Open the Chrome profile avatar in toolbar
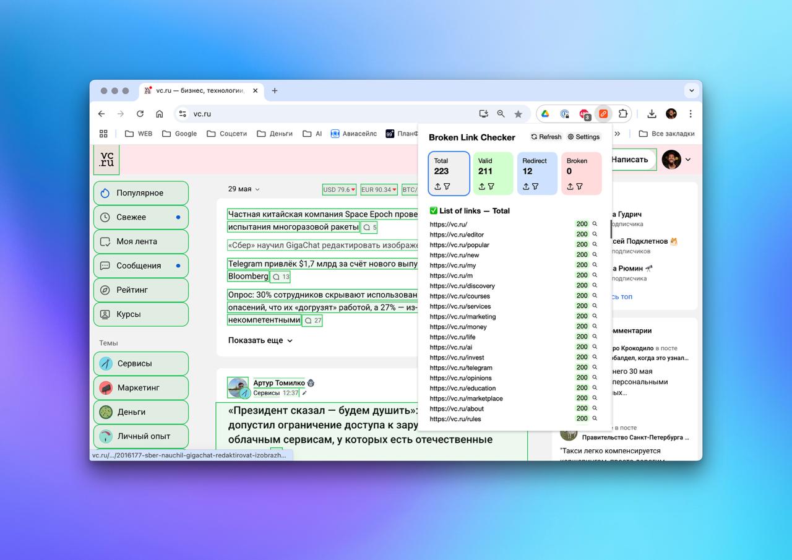The height and width of the screenshot is (560, 792). coord(671,114)
